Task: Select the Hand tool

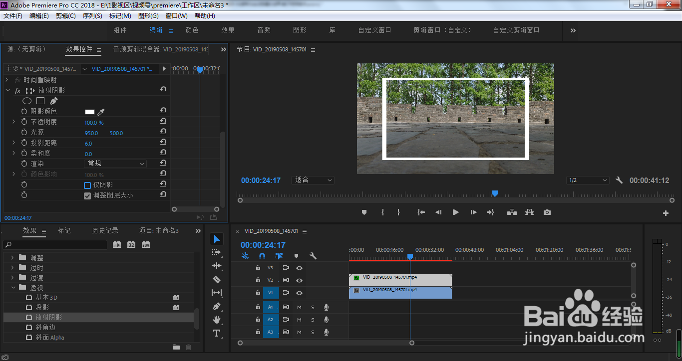Action: pos(217,320)
